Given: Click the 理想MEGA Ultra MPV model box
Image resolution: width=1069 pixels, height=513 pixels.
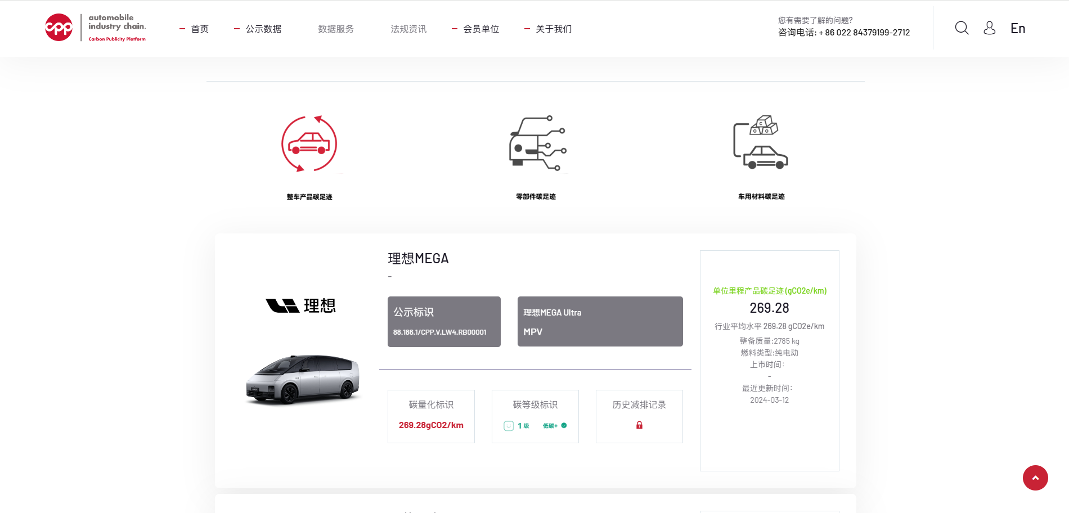Looking at the screenshot, I should pos(600,322).
